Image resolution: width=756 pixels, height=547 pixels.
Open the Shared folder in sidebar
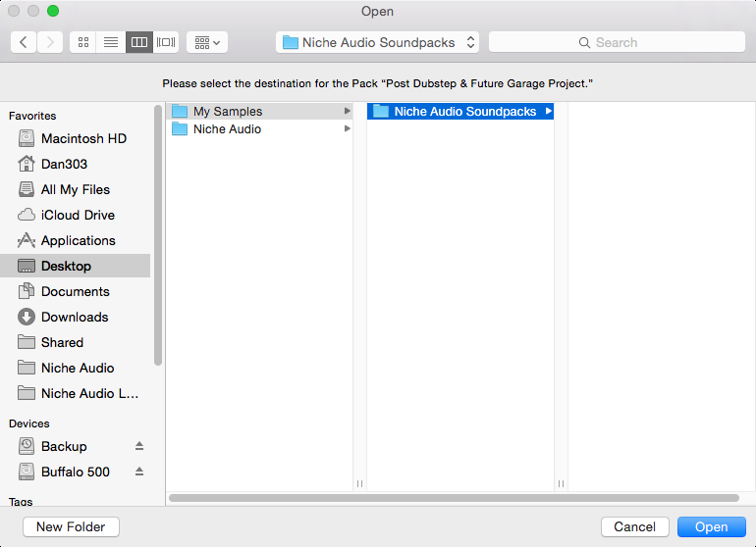[76, 343]
